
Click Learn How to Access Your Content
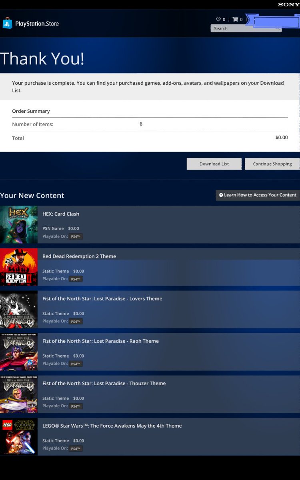[x=258, y=195]
